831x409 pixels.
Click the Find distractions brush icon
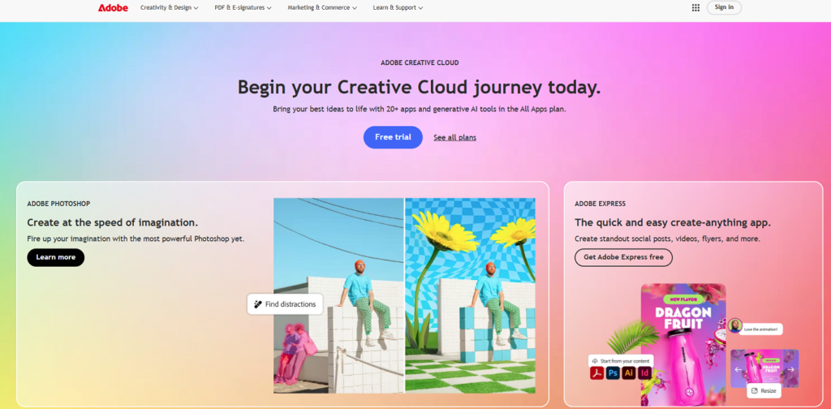pyautogui.click(x=258, y=304)
